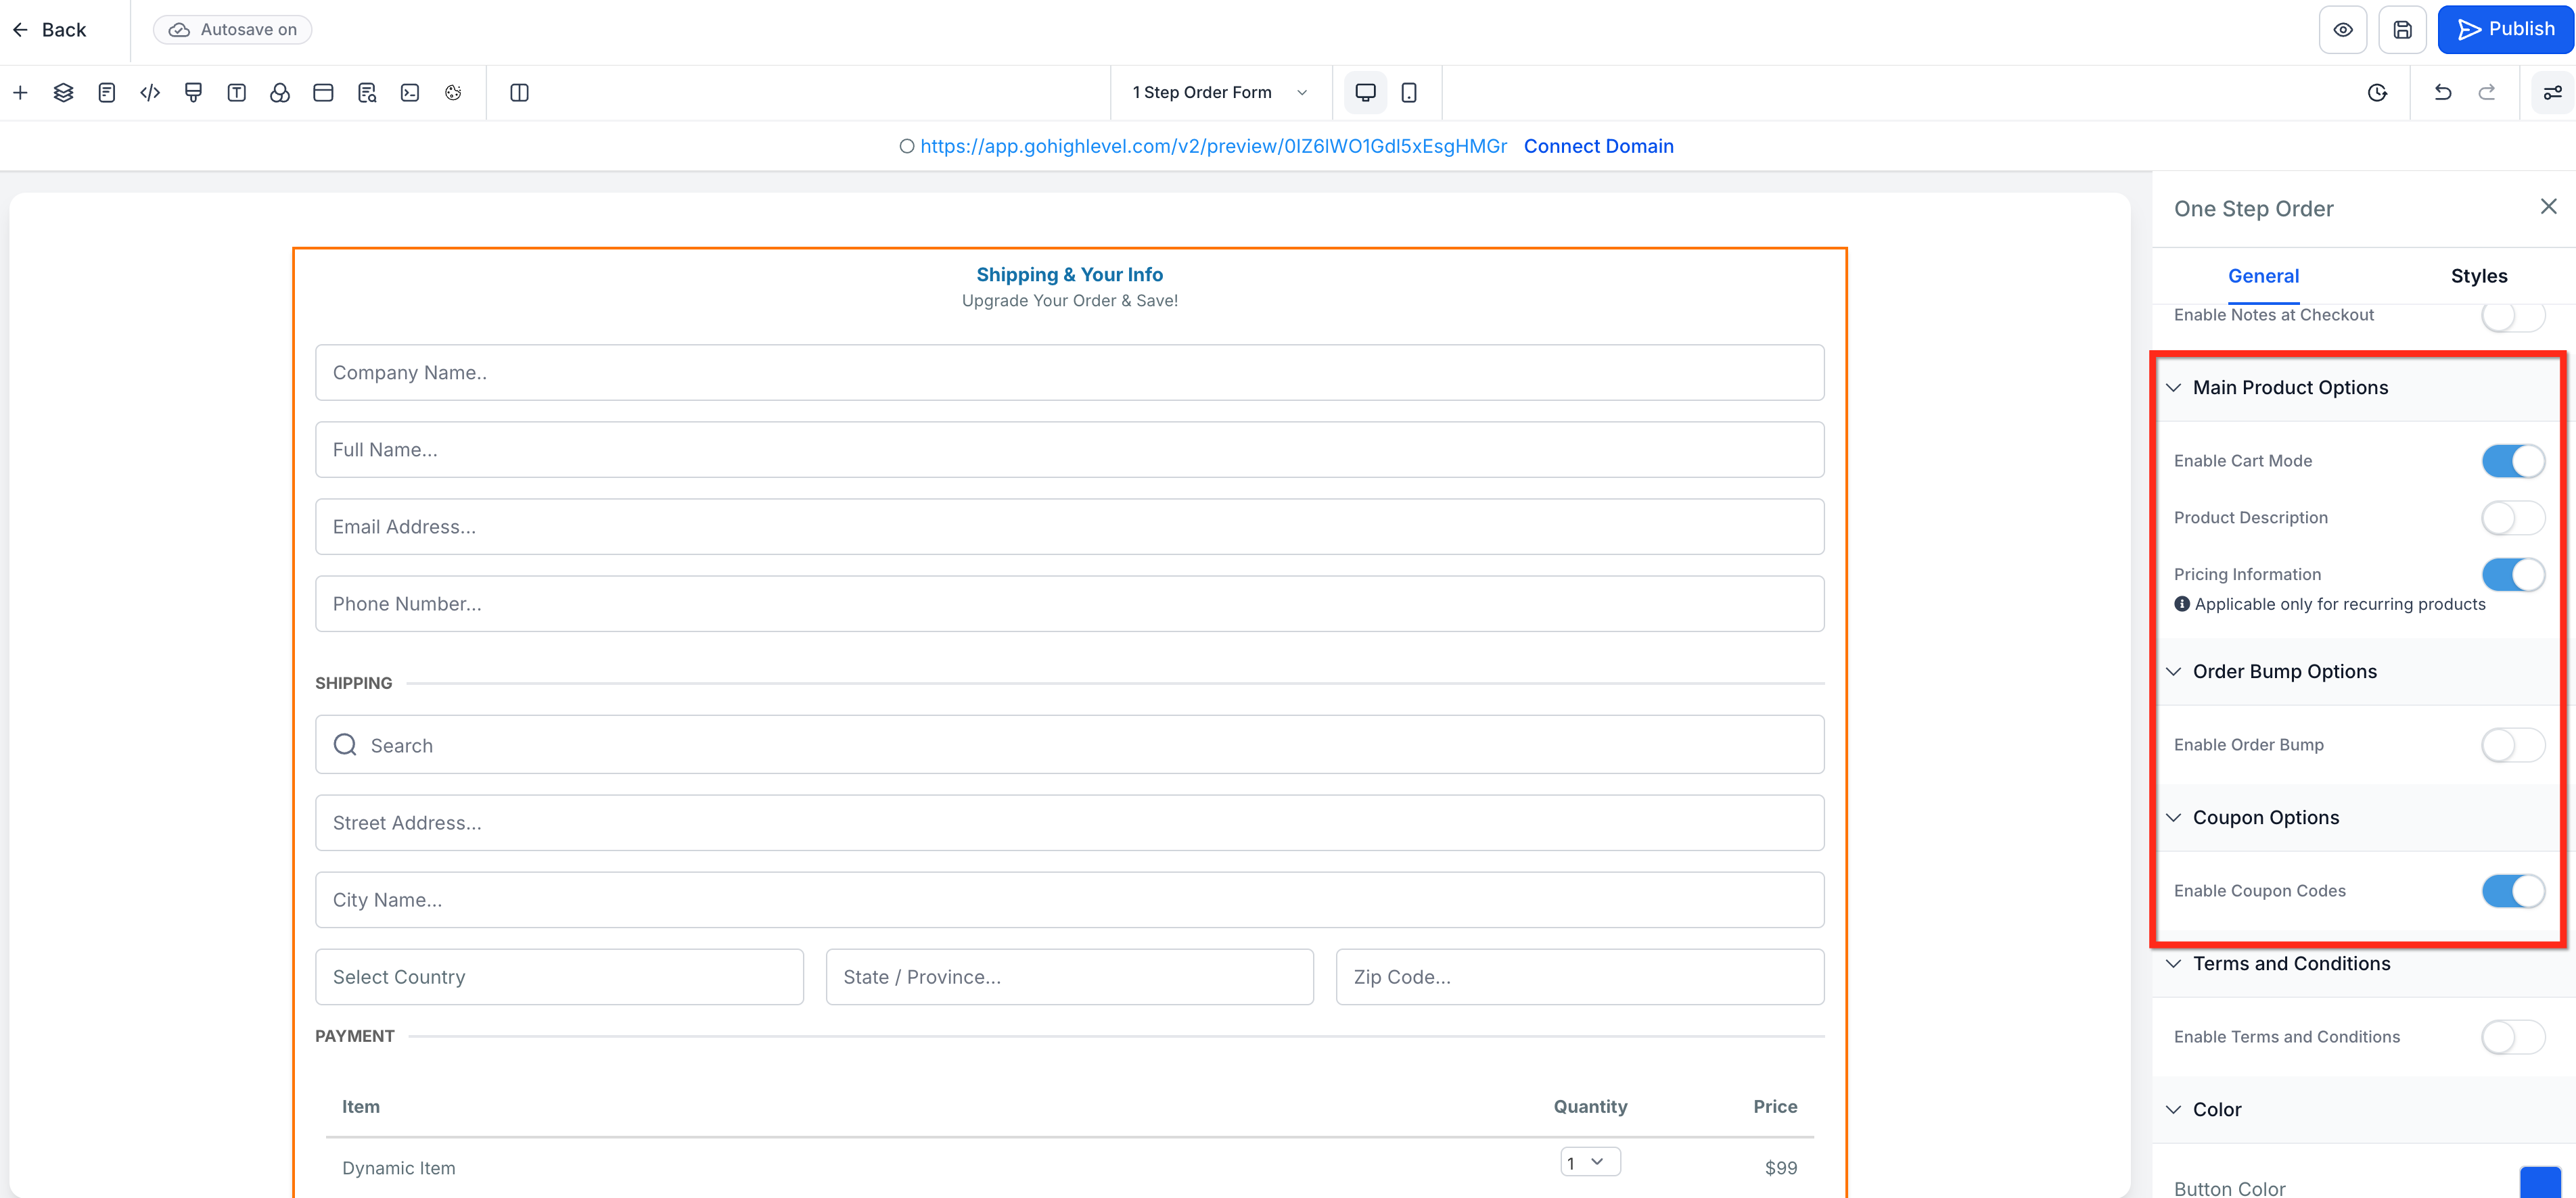
Task: Preview page with the eye icon
Action: click(2342, 30)
